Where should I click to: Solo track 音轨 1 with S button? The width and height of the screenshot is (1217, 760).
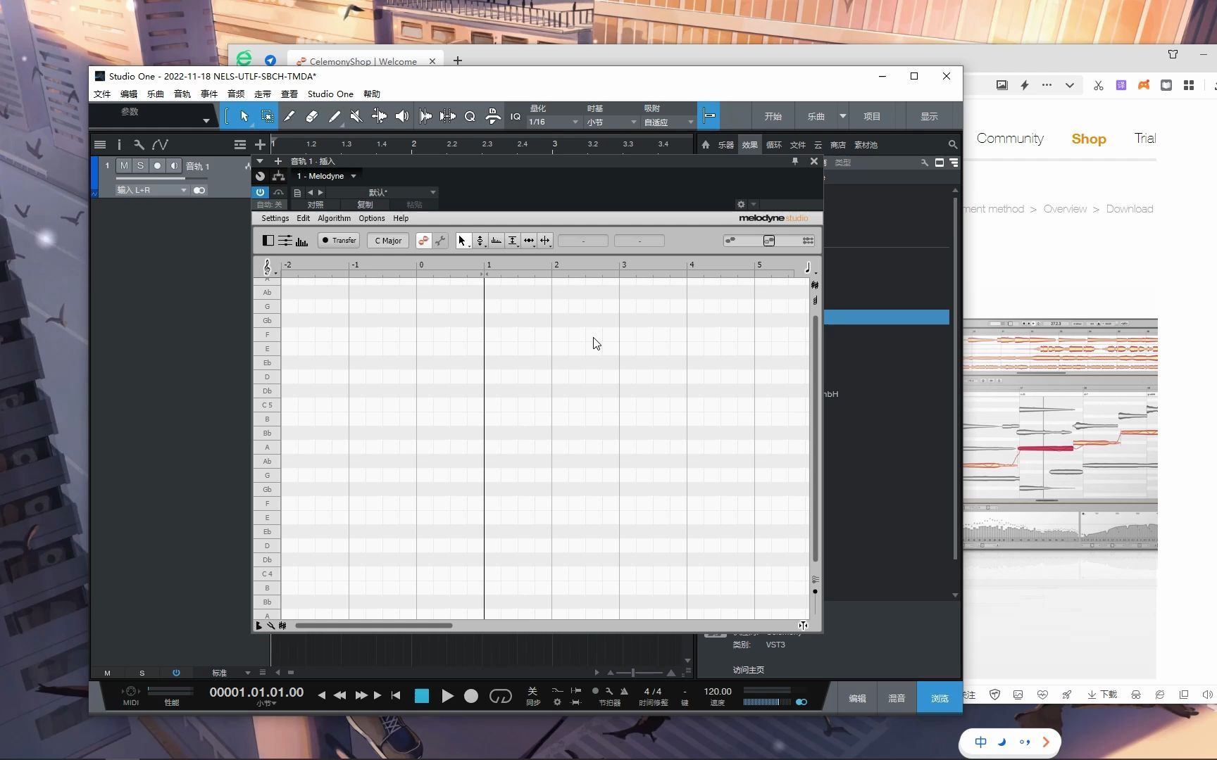tap(140, 165)
